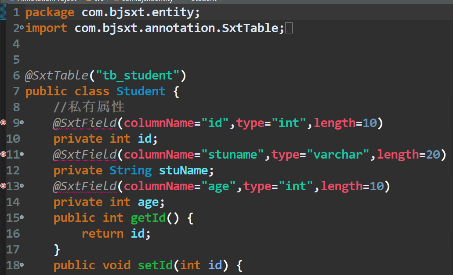453x275 pixels.
Task: Click the age field name on line 14
Action: coord(148,202)
